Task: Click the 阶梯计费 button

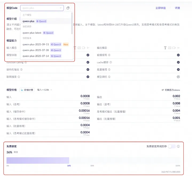Action: (x=27, y=90)
